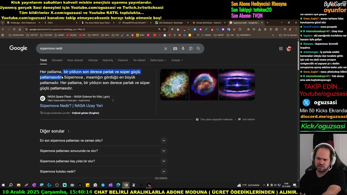Open the Google apps grid
Screen dimensions: 347x195
click(x=281, y=48)
